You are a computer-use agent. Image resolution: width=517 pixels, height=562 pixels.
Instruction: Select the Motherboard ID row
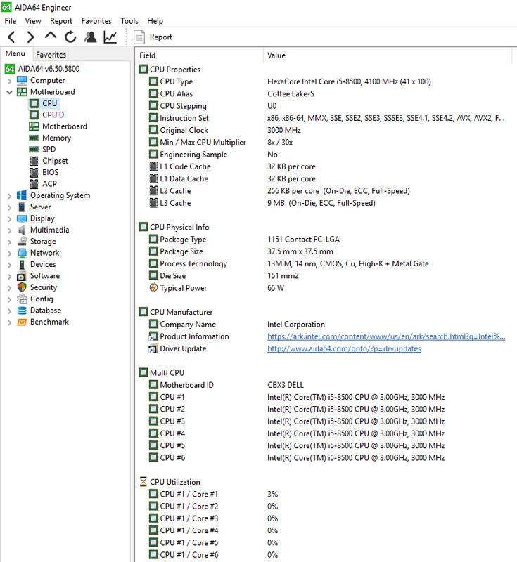[x=325, y=384]
